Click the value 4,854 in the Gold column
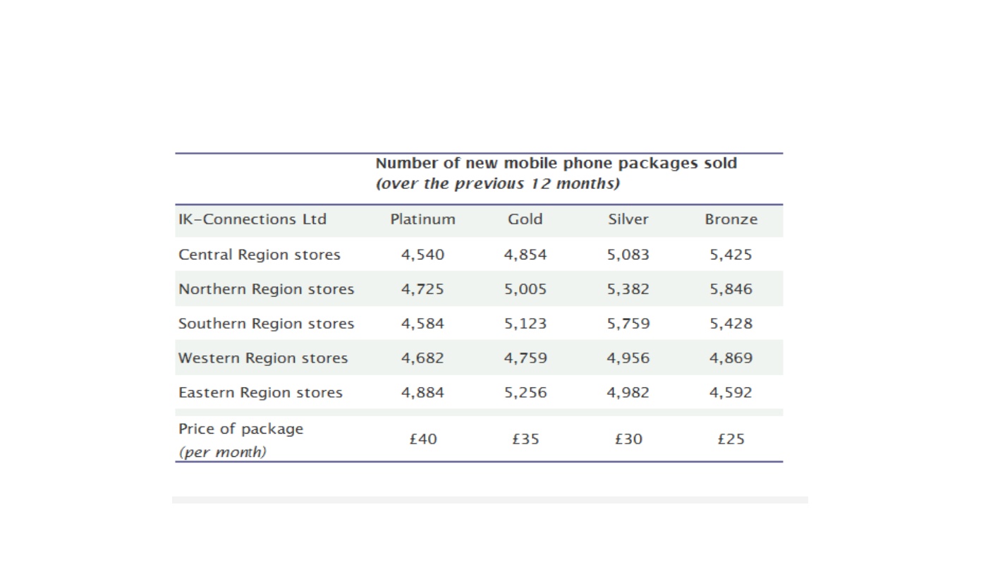This screenshot has height=574, width=981. (x=525, y=255)
